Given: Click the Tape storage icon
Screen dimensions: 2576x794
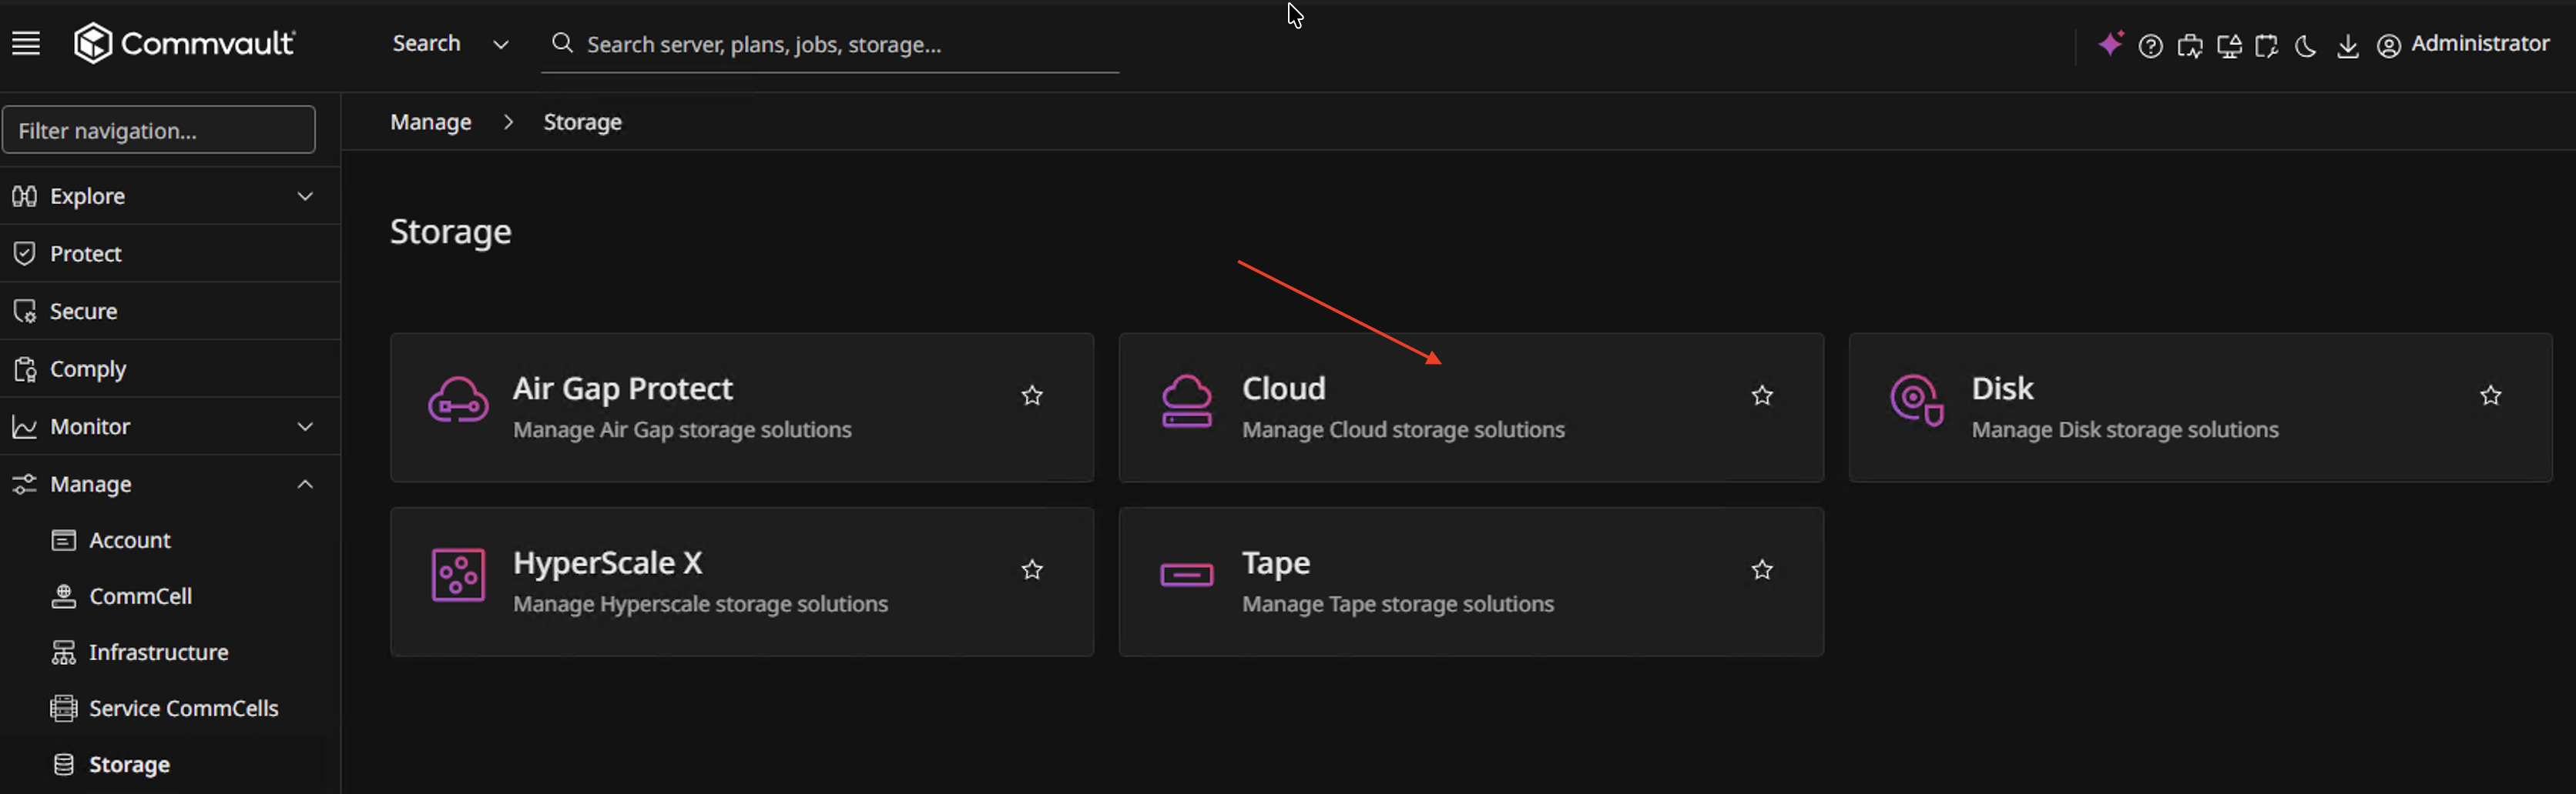Looking at the screenshot, I should pos(1187,574).
